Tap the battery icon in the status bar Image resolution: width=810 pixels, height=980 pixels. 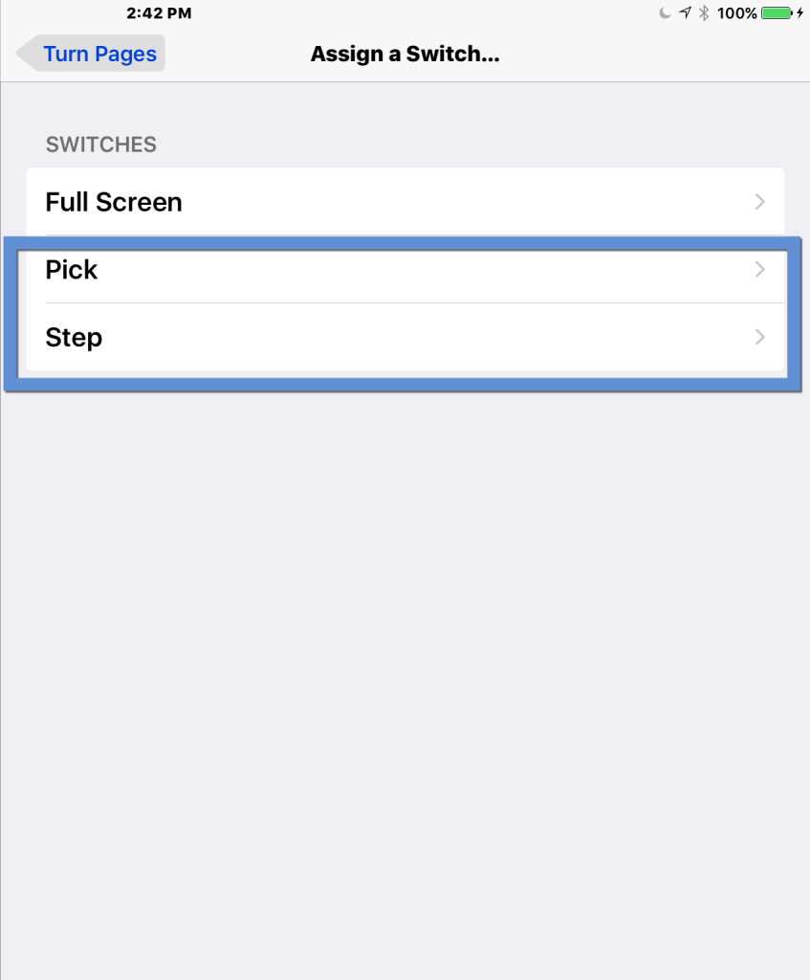[x=776, y=12]
